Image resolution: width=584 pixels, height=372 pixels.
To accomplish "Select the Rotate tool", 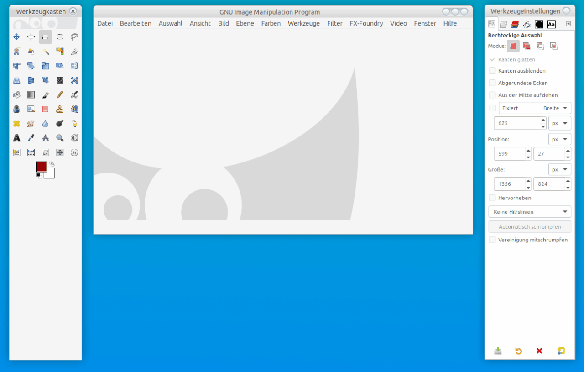I will 31,66.
